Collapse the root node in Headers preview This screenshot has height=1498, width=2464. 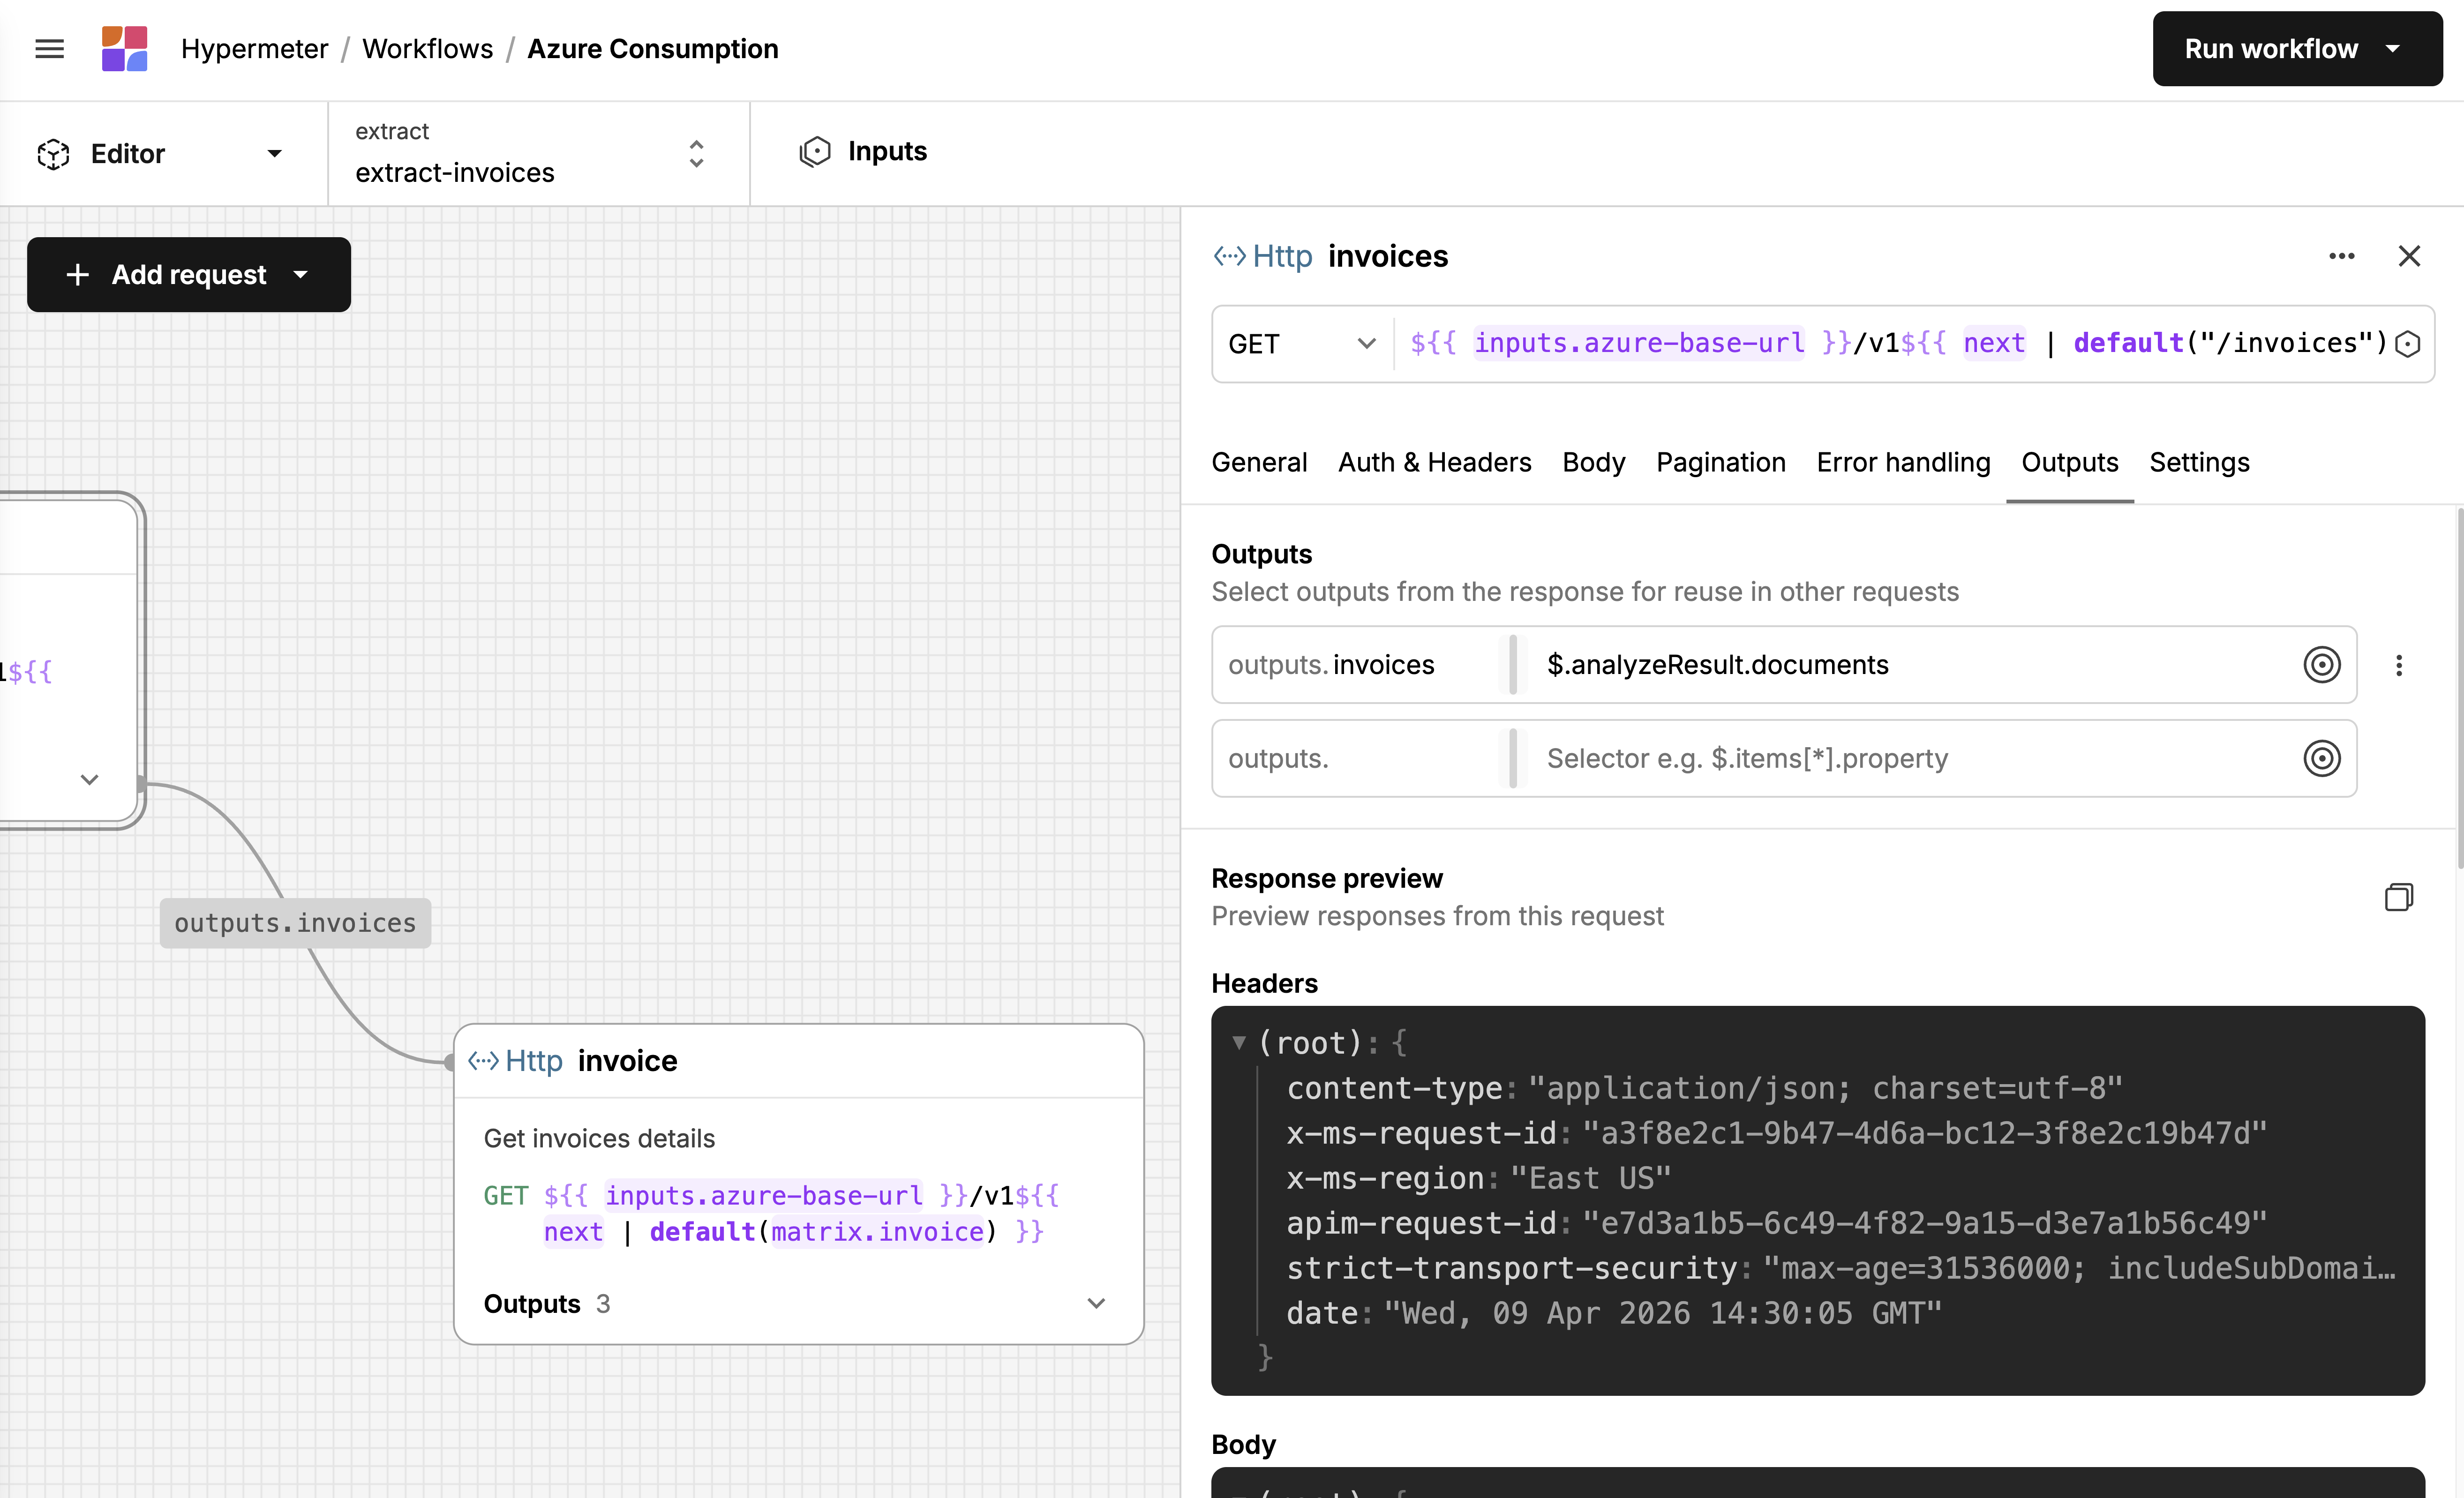tap(1239, 1043)
